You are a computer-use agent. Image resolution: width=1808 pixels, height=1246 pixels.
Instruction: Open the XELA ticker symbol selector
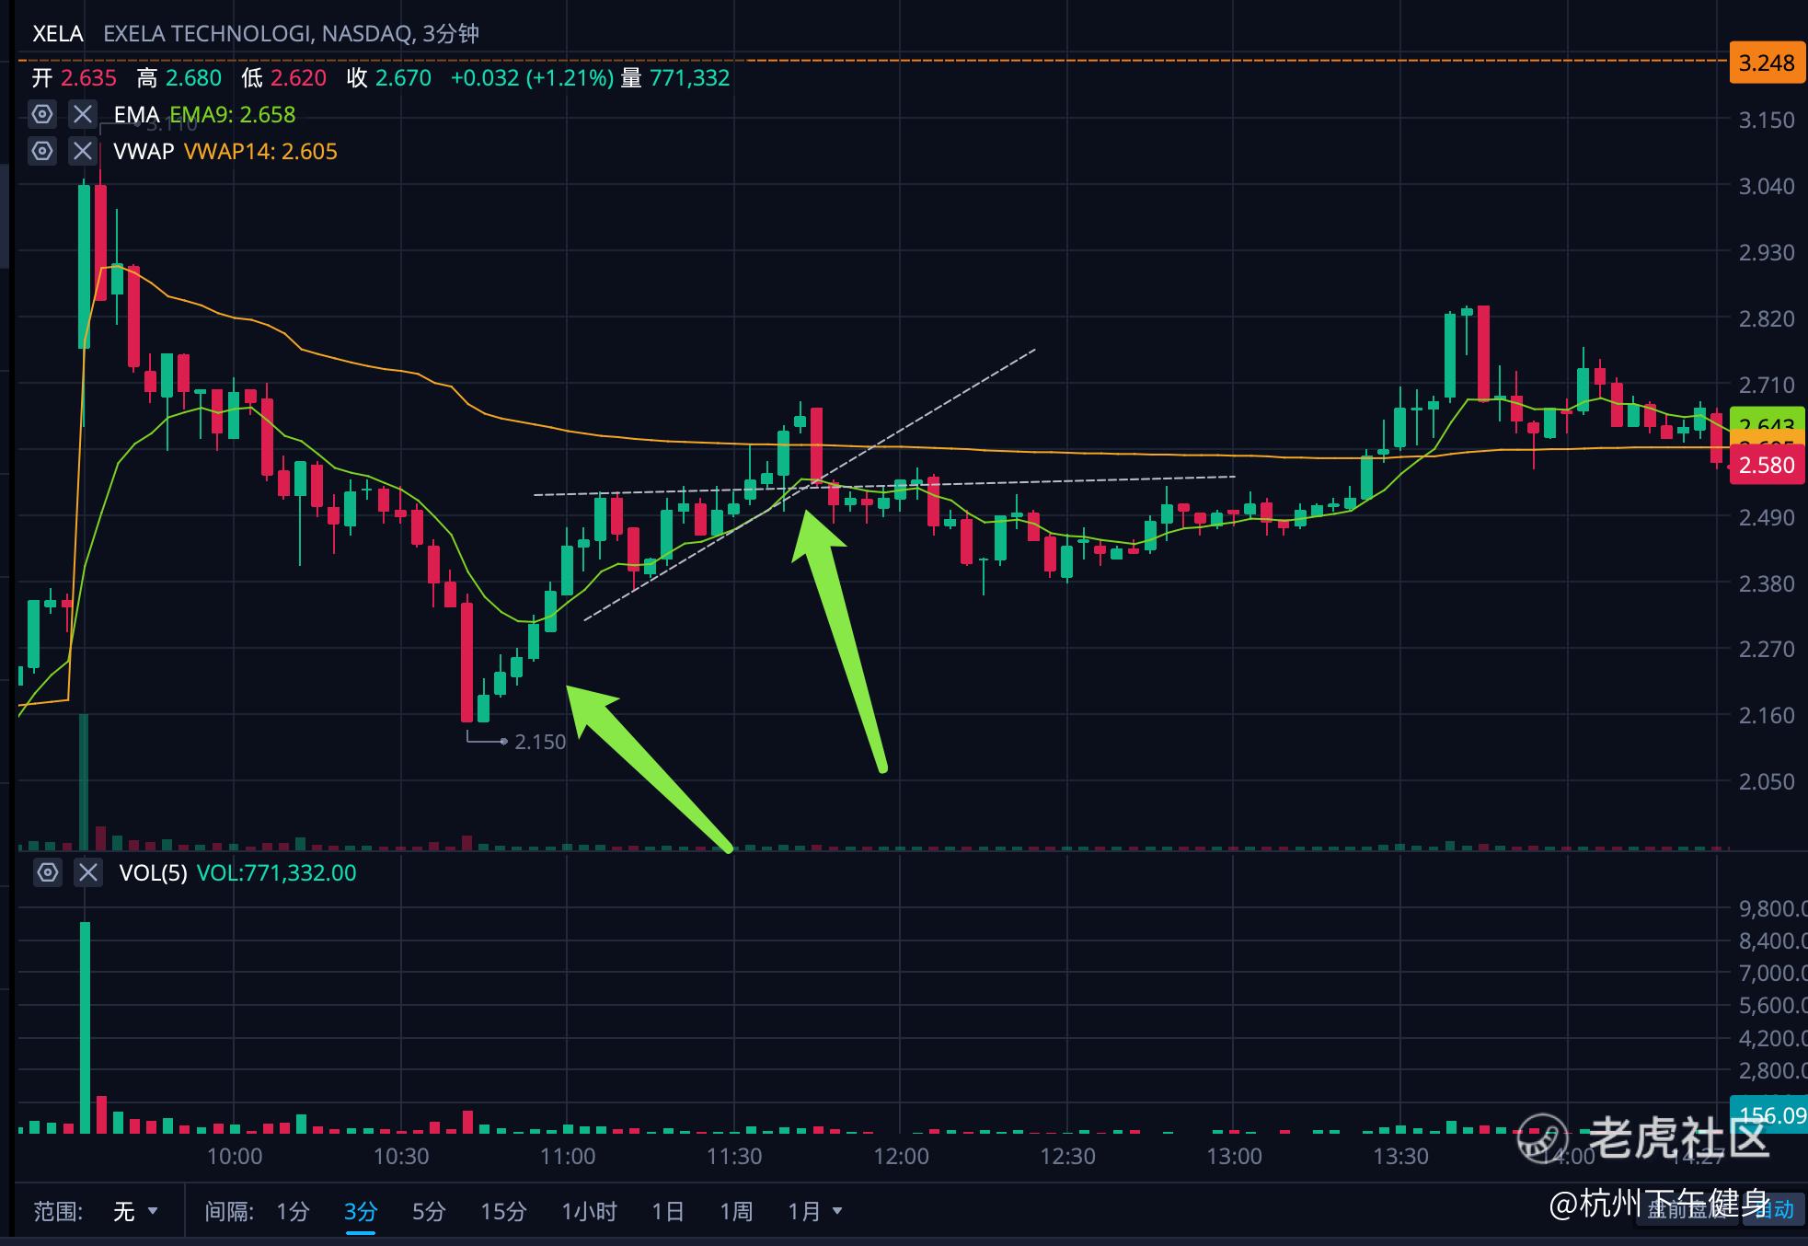(58, 34)
